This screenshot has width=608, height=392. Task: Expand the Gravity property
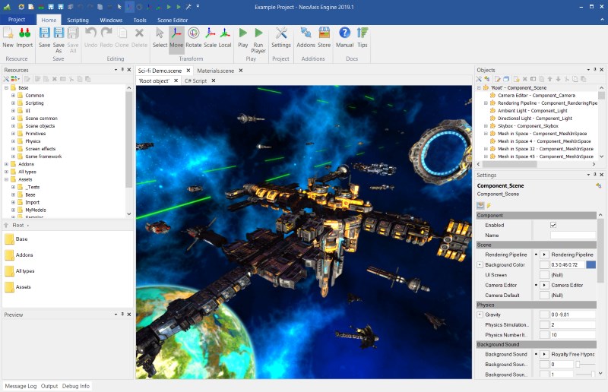[x=480, y=315]
